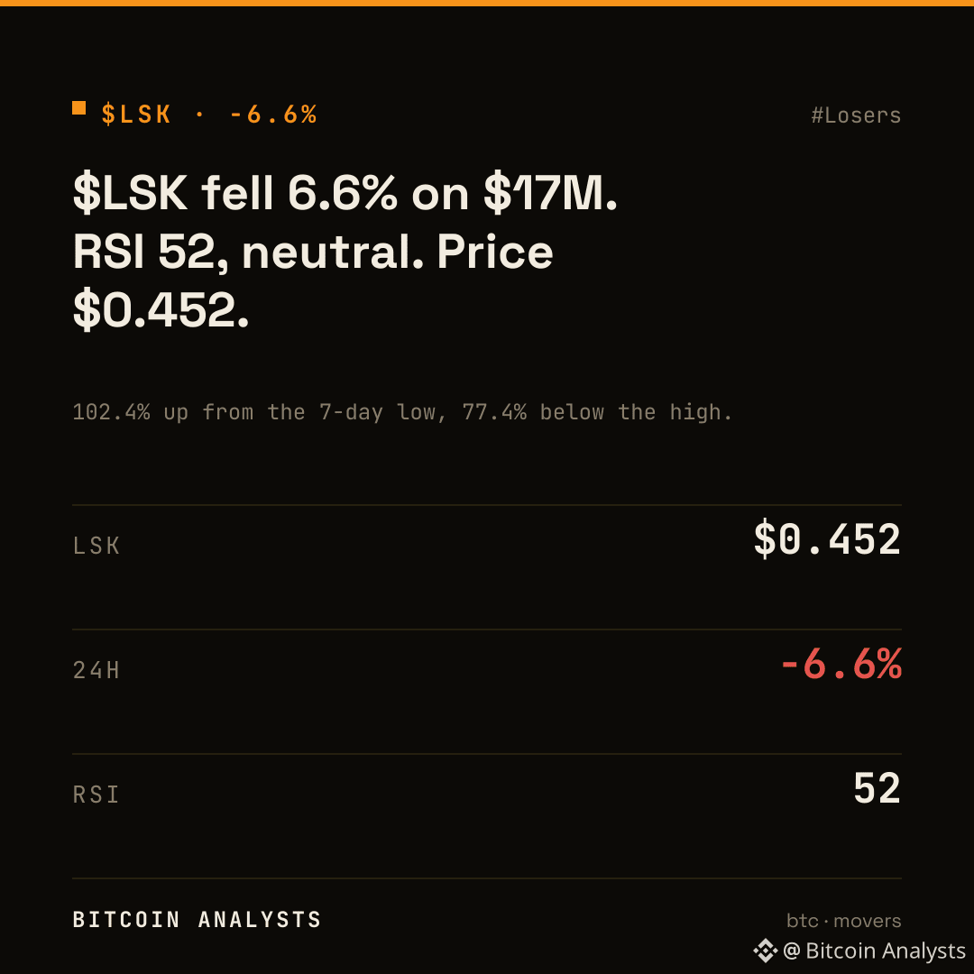Screen dimensions: 974x974
Task: Click the $0.452 price value
Action: tap(827, 539)
